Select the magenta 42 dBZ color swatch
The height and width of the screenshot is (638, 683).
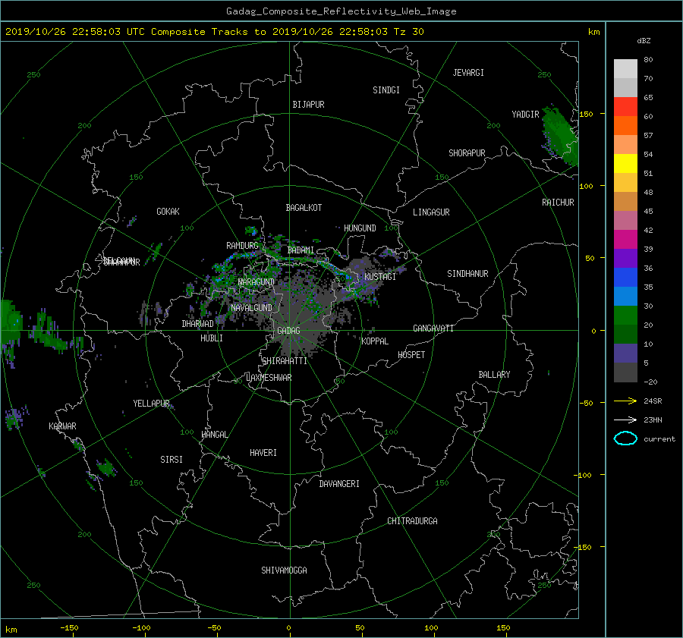pos(625,239)
